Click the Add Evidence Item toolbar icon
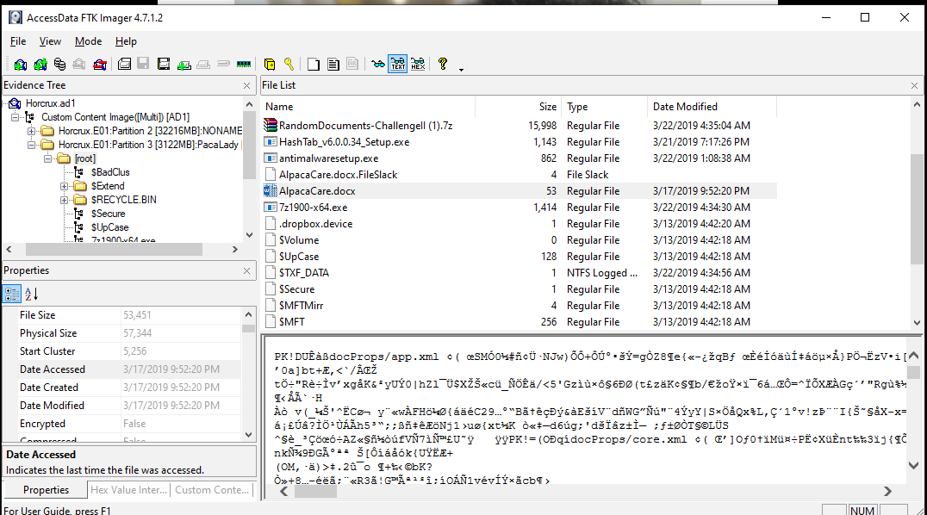Viewport: 927px width, 515px height. tap(20, 65)
